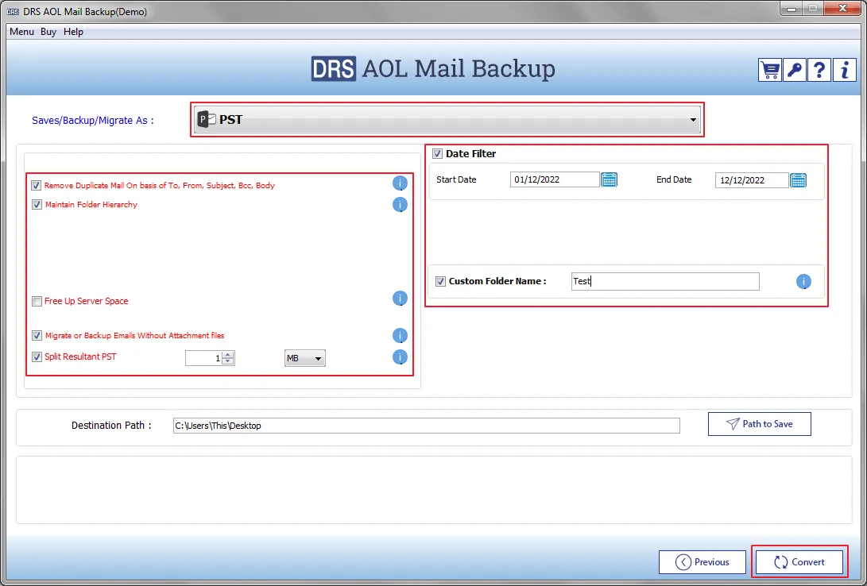Viewport: 867px width, 586px height.
Task: Uncheck Split Resultant PST option
Action: (37, 357)
